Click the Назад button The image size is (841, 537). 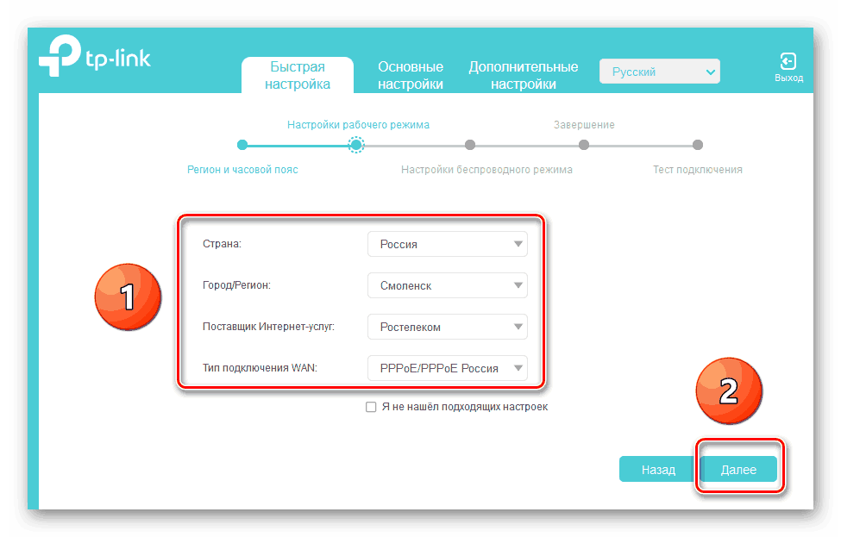[659, 470]
